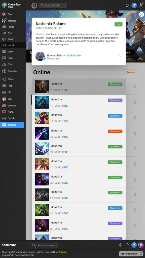Select Ramte in the sidebar
Viewport: 145px width, 258px height.
pos(11,27)
